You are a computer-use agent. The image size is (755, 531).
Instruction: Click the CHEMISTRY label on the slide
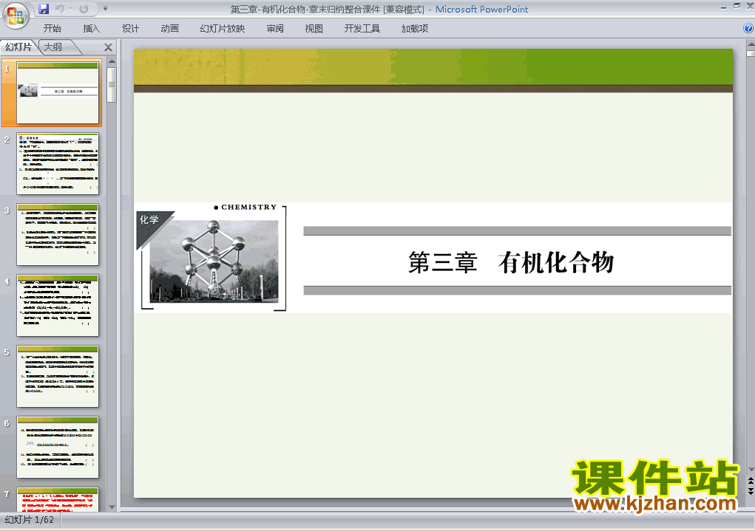click(x=249, y=208)
